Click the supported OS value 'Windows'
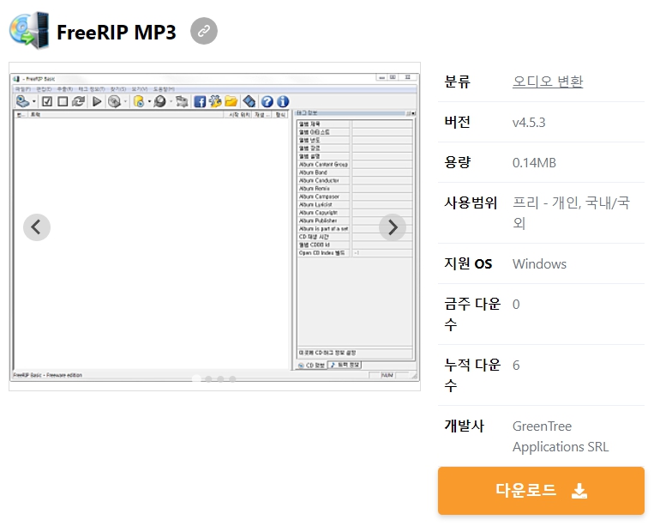Viewport: 654px width, 526px height. pos(539,264)
